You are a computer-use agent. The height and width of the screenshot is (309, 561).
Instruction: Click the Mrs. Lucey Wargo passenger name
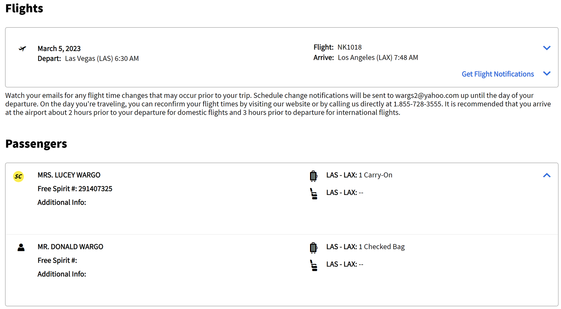click(x=69, y=175)
